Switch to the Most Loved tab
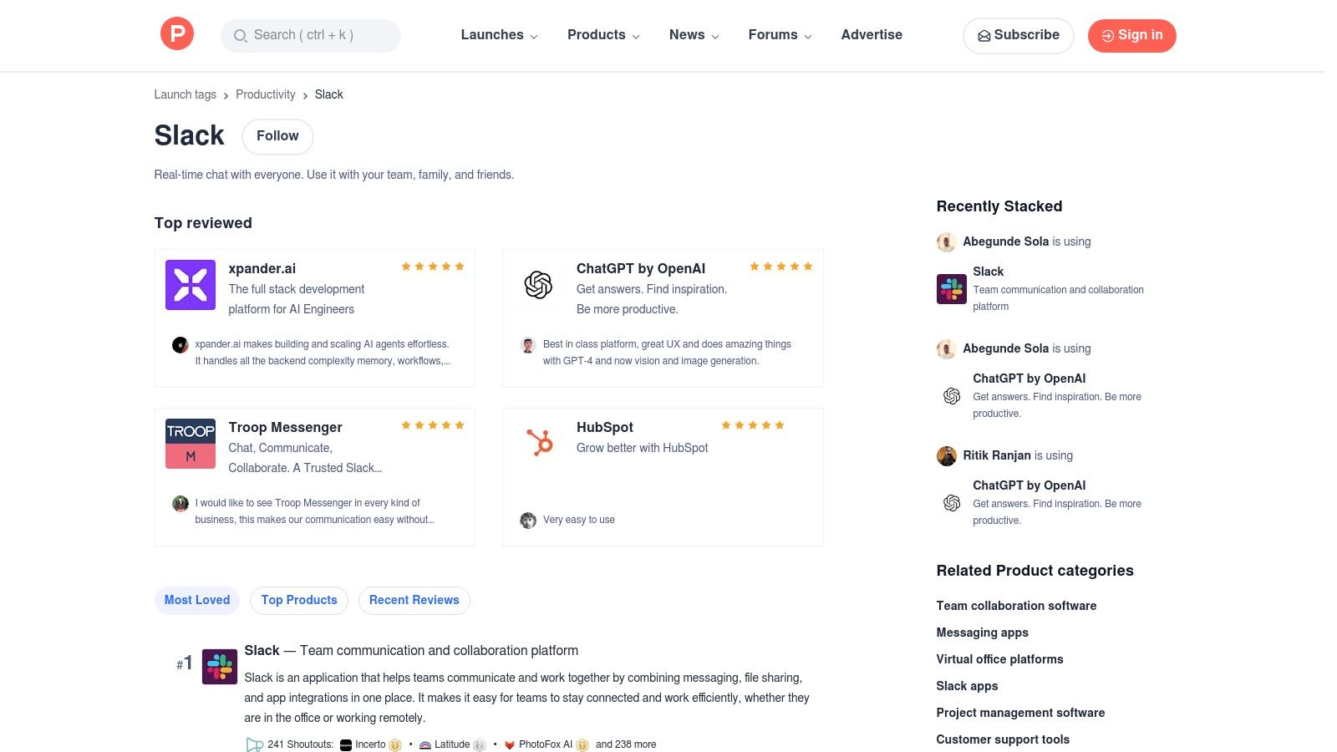Screen dimensions: 1337x752 (x=196, y=600)
